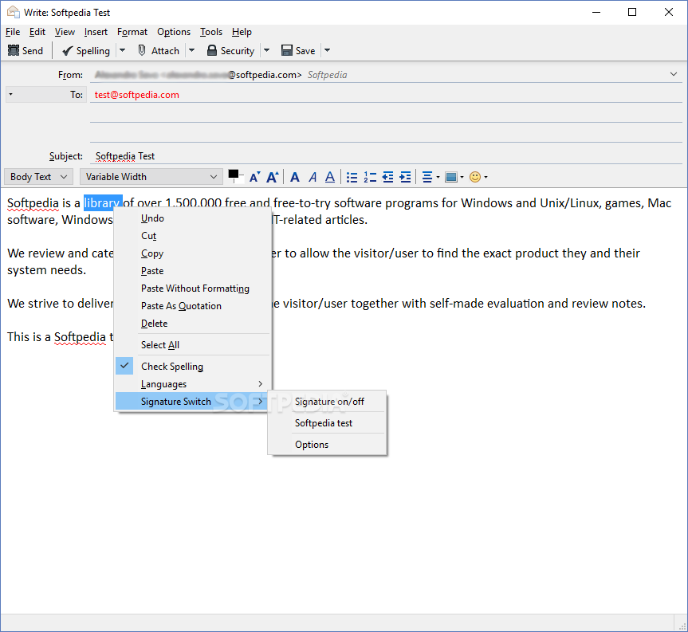Open the smiley emoticon picker
The width and height of the screenshot is (688, 632).
[478, 177]
